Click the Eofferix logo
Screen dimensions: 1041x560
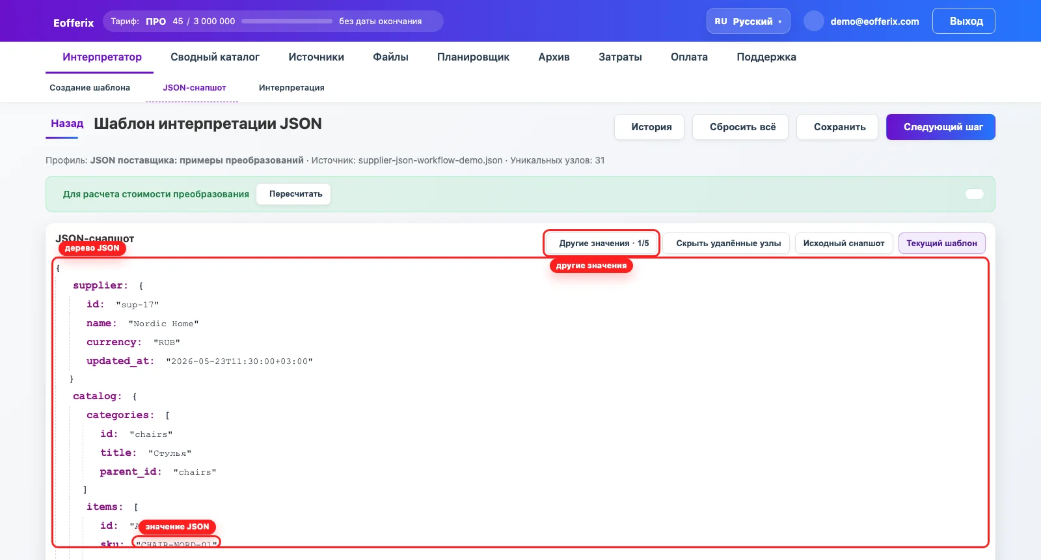pos(74,23)
